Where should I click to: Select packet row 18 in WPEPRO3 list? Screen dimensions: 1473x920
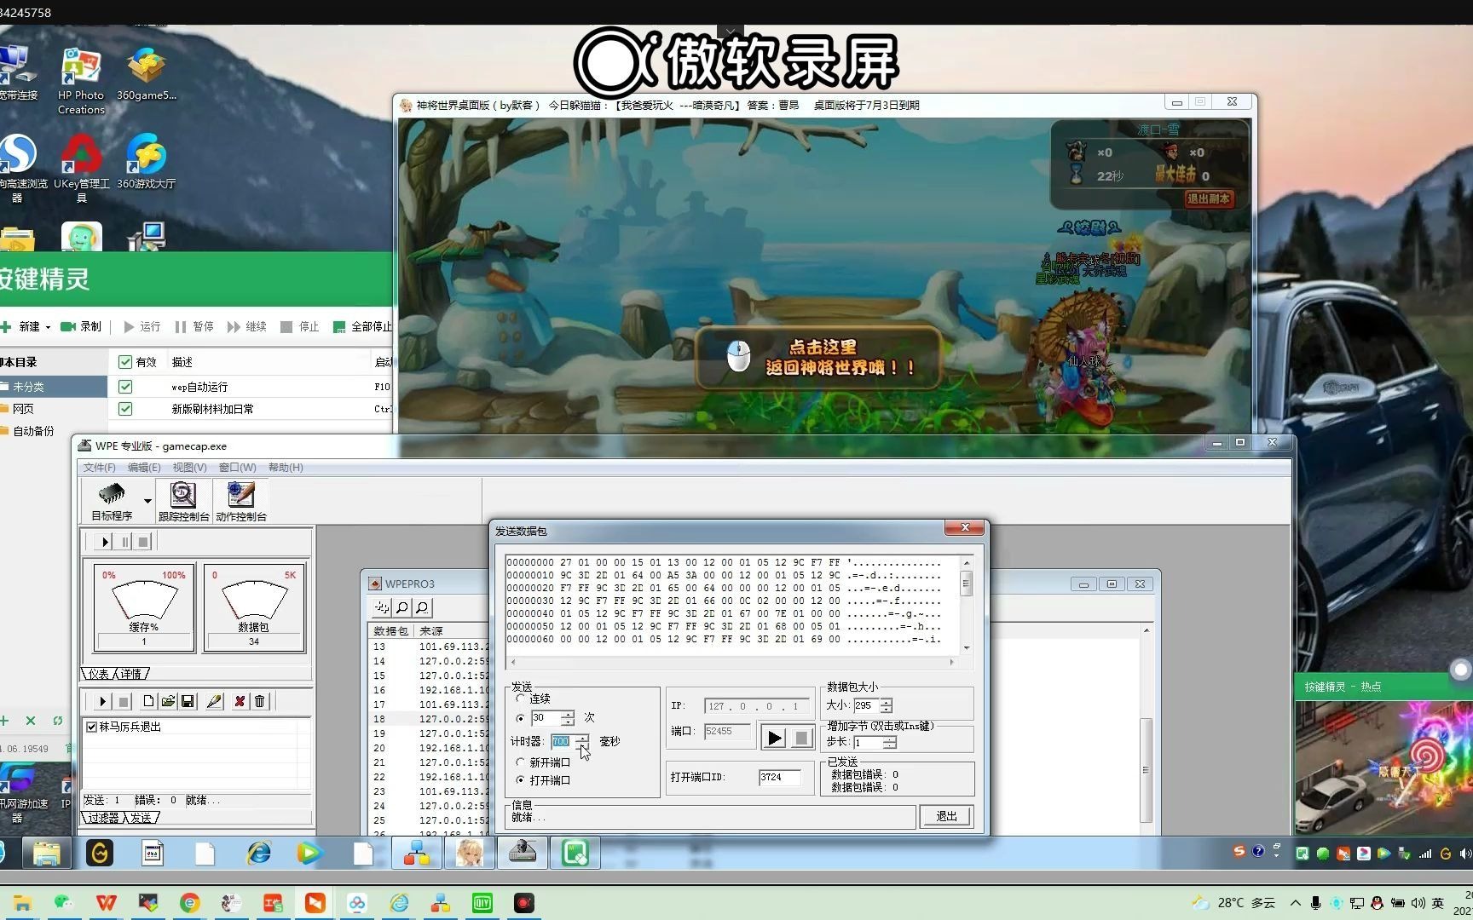tap(430, 719)
